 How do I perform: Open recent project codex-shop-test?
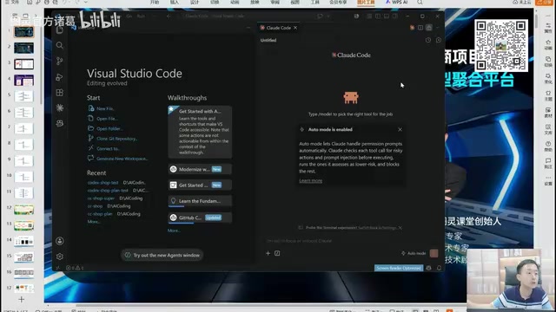[x=103, y=183]
